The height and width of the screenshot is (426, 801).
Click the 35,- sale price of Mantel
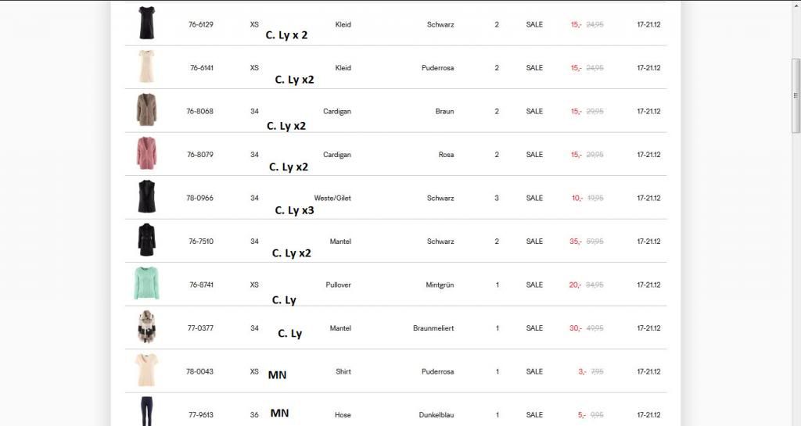click(575, 242)
